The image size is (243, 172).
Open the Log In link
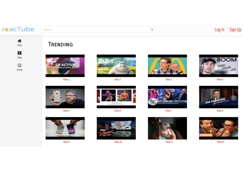220,30
